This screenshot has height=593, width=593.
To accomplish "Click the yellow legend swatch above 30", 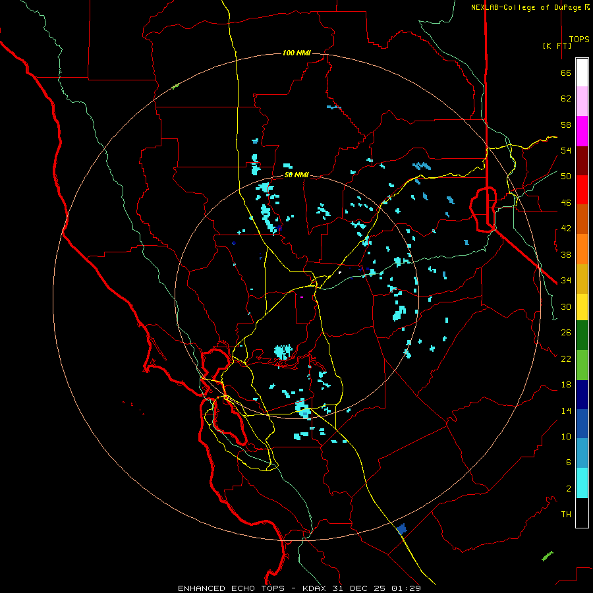I will pos(582,307).
